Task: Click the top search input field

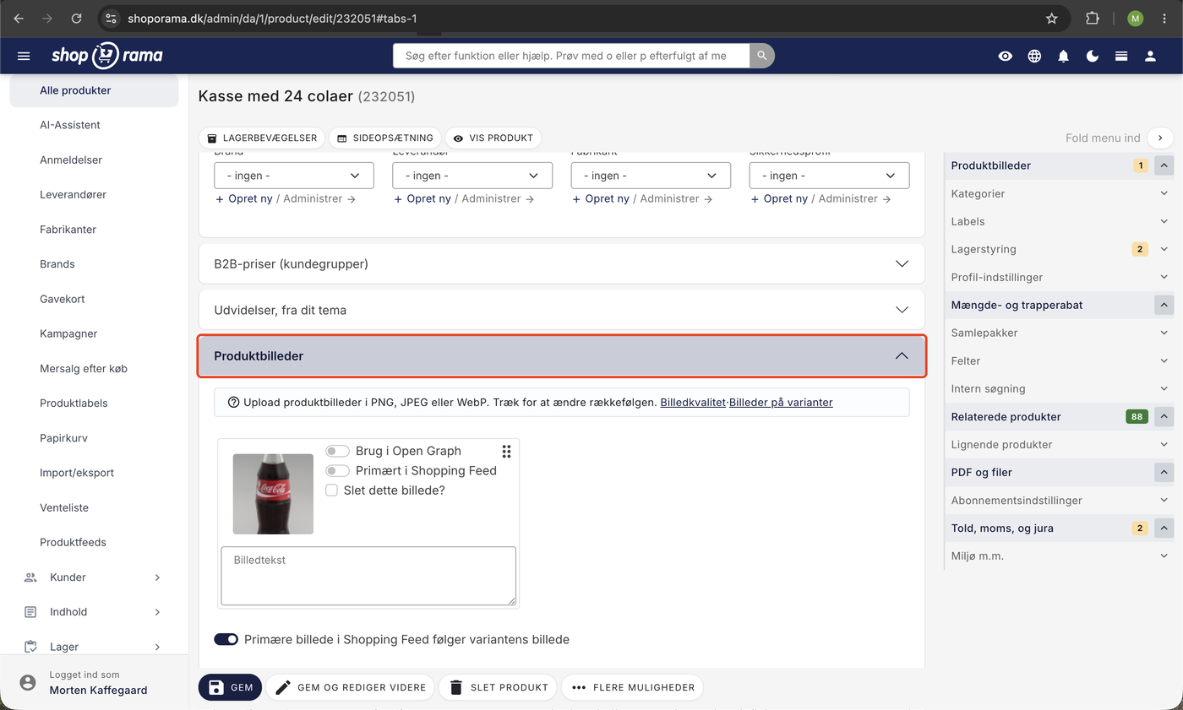Action: pyautogui.click(x=571, y=56)
